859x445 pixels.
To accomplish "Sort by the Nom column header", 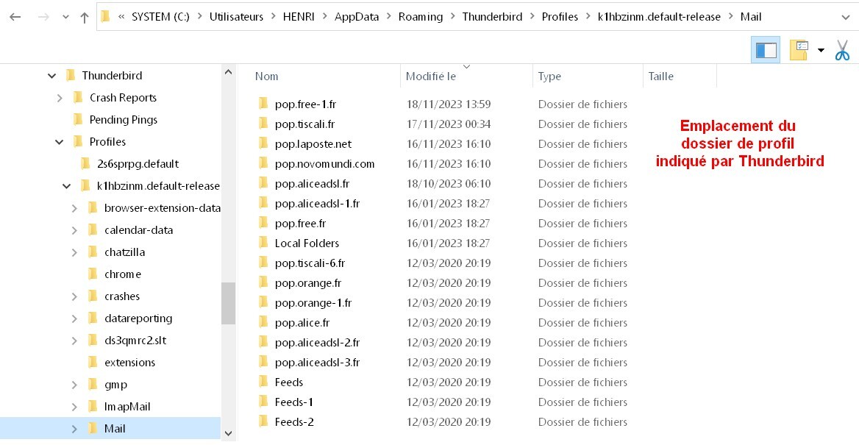I will click(266, 76).
